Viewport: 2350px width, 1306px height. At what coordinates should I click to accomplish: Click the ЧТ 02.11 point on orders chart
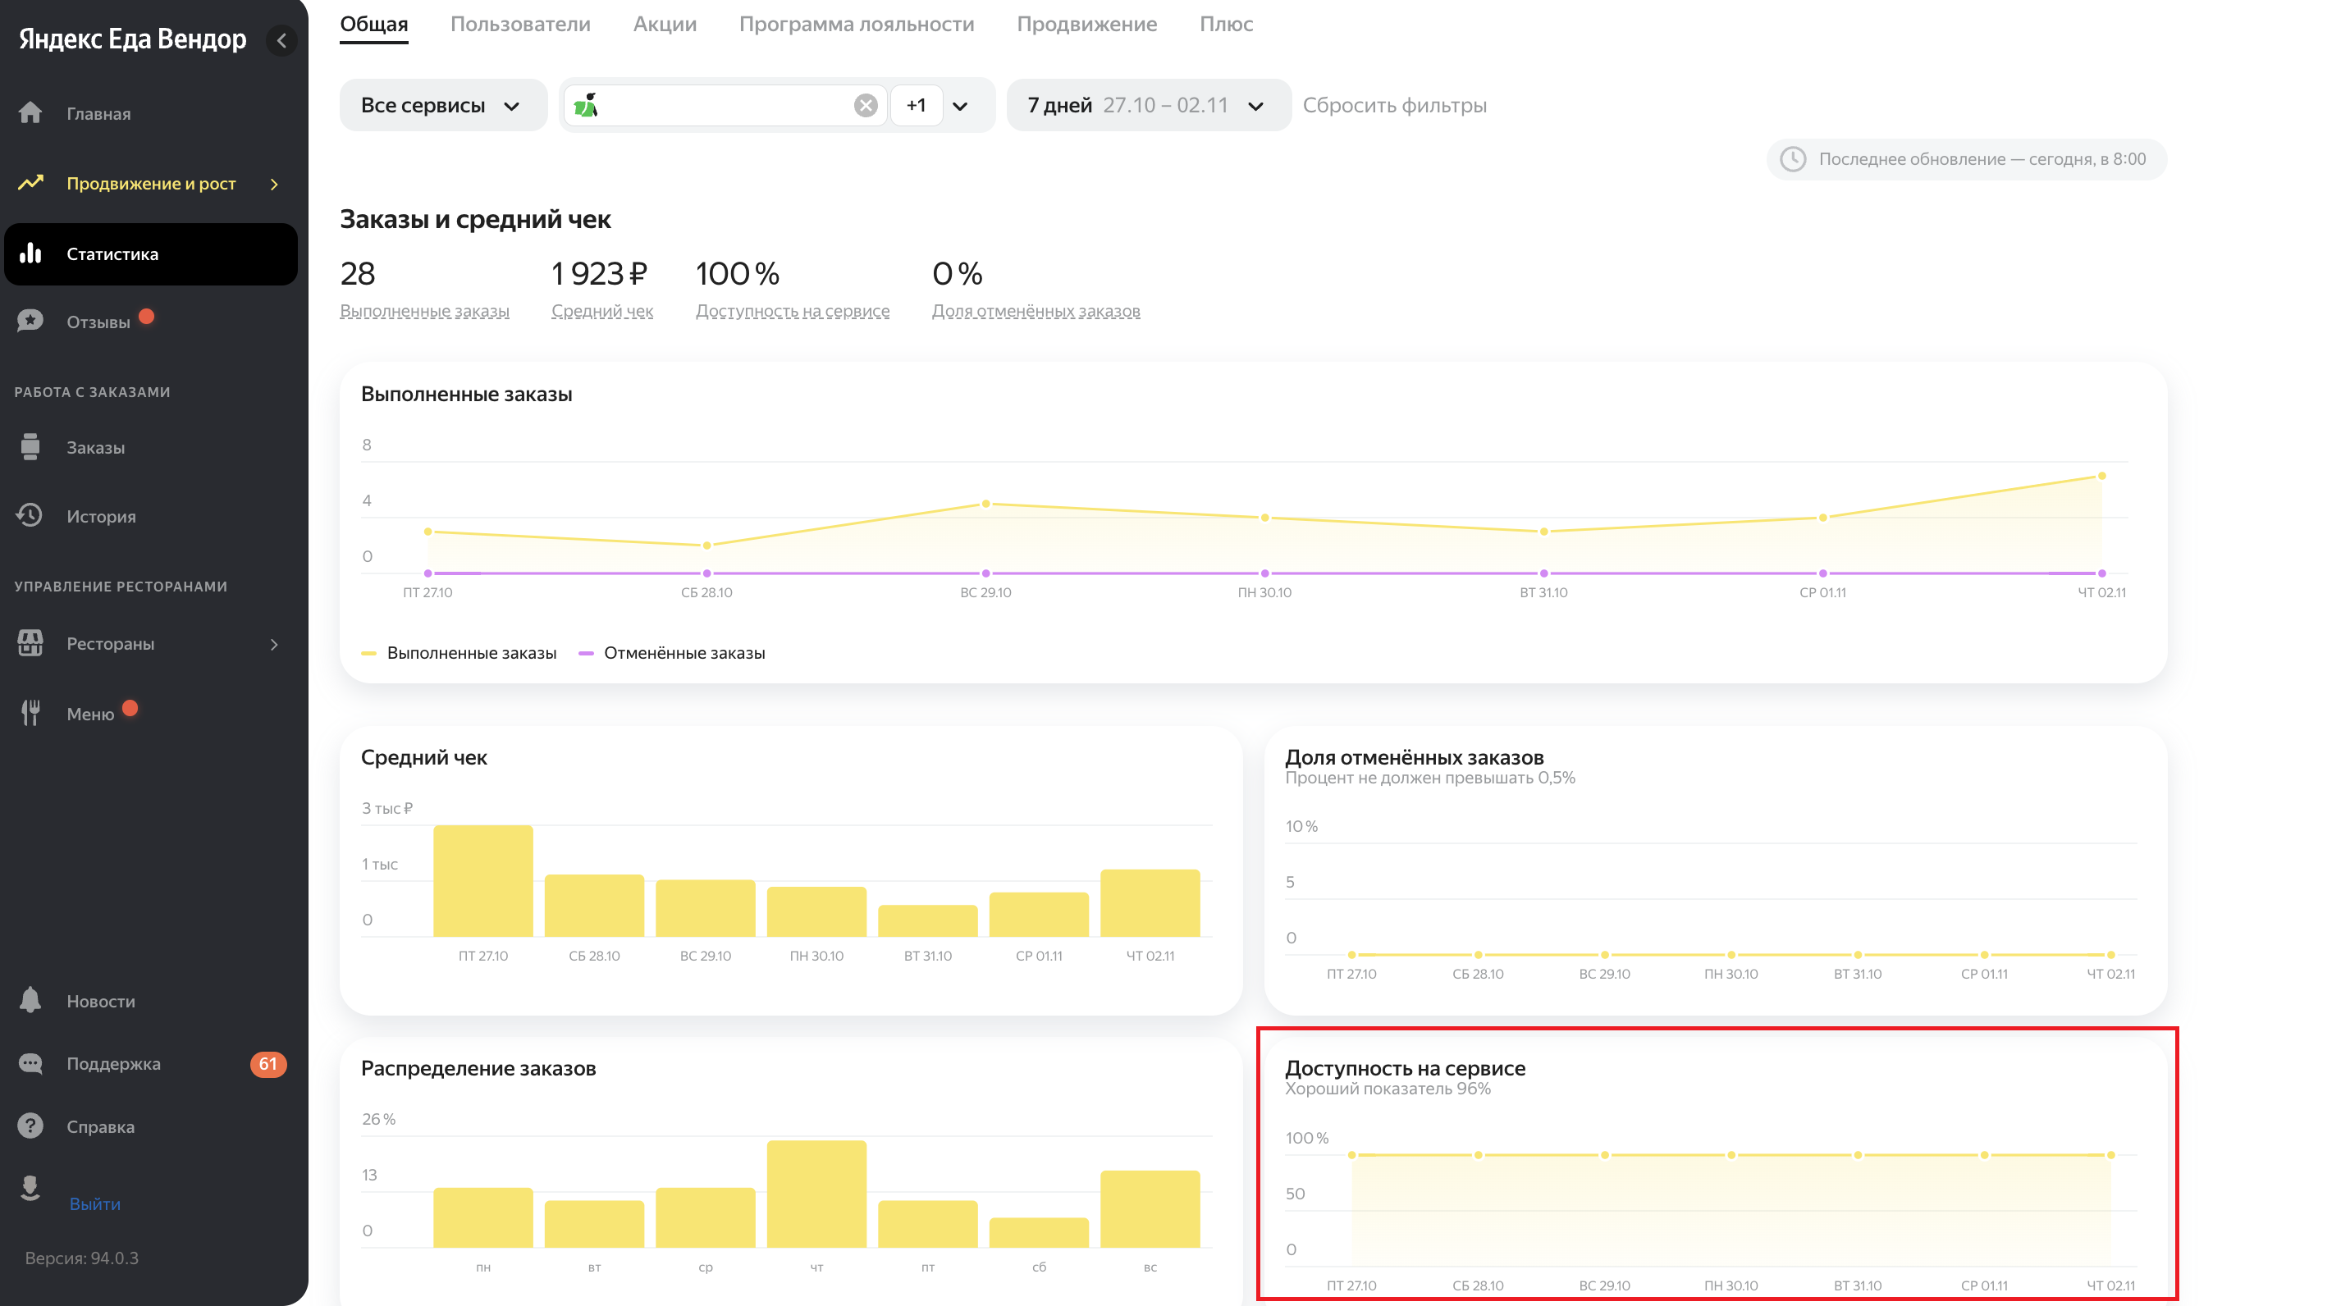click(2102, 476)
